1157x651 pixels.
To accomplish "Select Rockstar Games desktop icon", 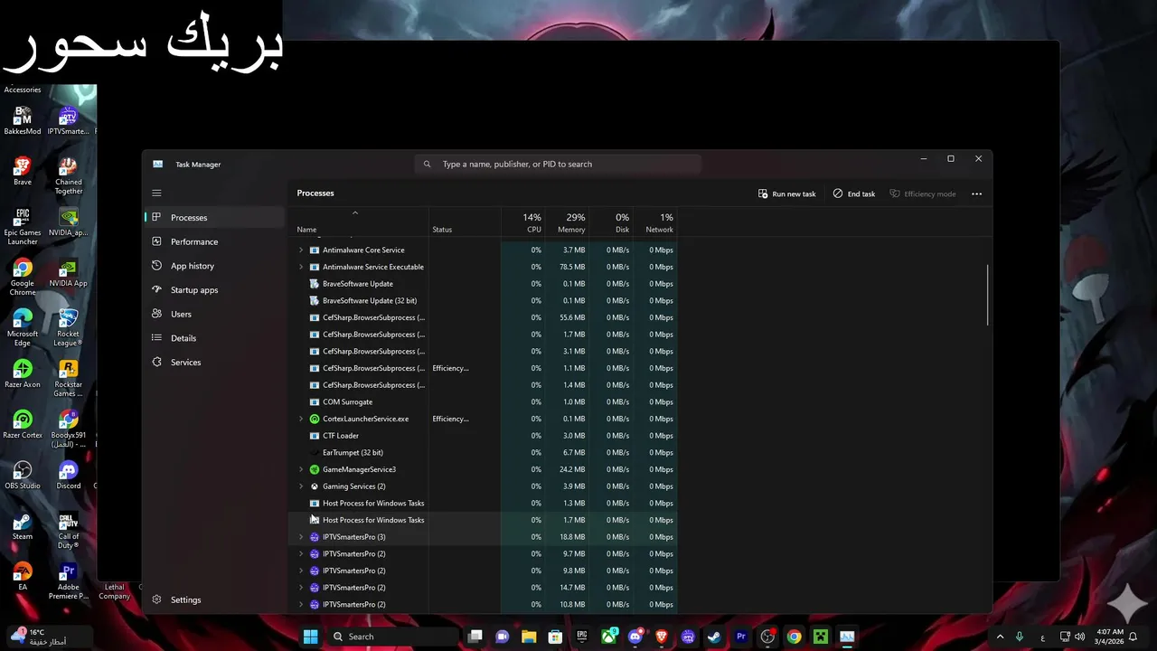I will [68, 379].
